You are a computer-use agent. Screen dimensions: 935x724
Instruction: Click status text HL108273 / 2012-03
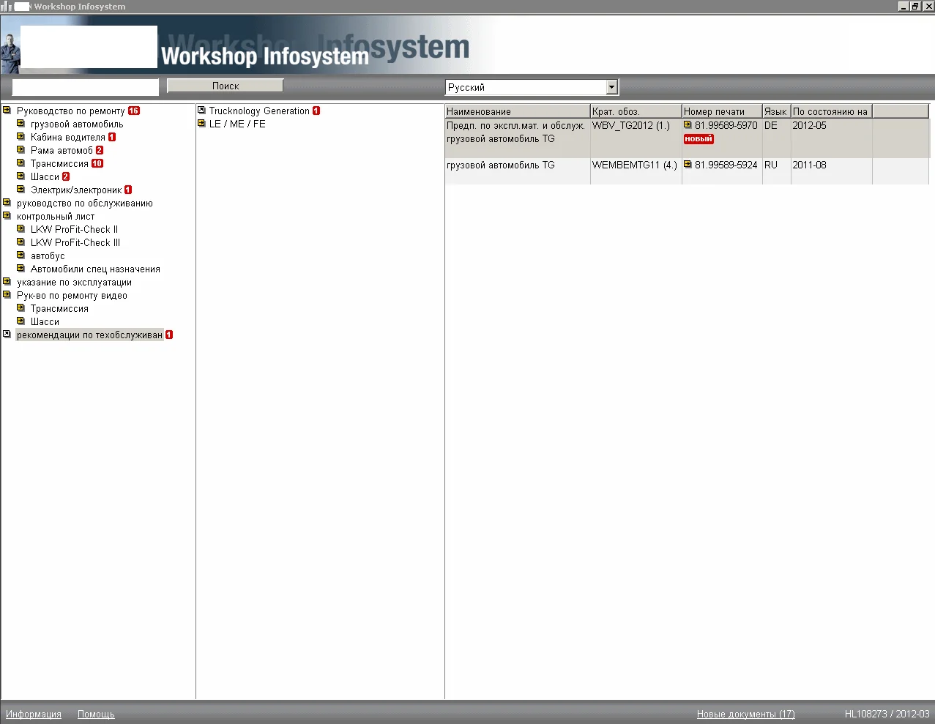[x=887, y=714]
